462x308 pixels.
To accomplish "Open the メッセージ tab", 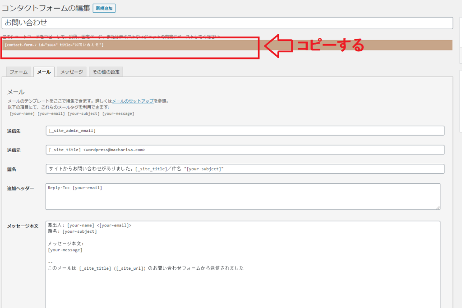I will [x=72, y=72].
